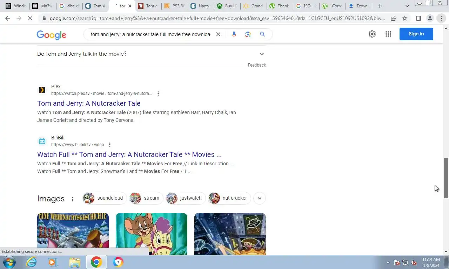This screenshot has width=449, height=269.
Task: Stop loading the current page
Action: [x=30, y=18]
